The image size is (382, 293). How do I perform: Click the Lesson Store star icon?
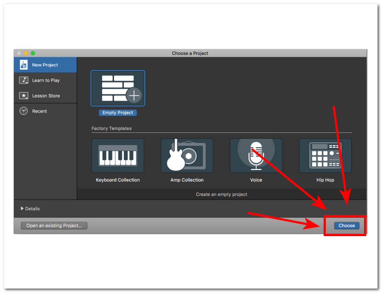[x=23, y=96]
